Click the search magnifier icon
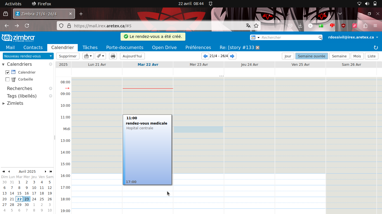Image resolution: width=382 pixels, height=214 pixels. [x=320, y=37]
